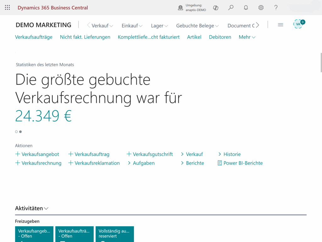Select the second statistics carousel dot
This screenshot has width=322, height=242.
coord(20,132)
